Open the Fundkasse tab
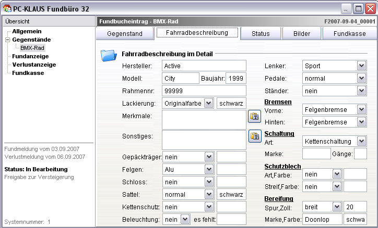The width and height of the screenshot is (378, 228). [350, 34]
